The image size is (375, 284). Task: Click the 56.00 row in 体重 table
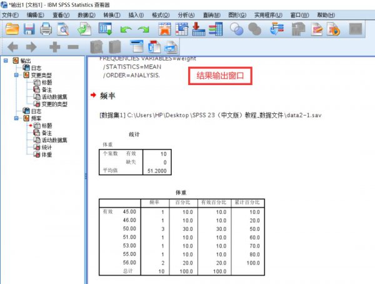[181, 263]
